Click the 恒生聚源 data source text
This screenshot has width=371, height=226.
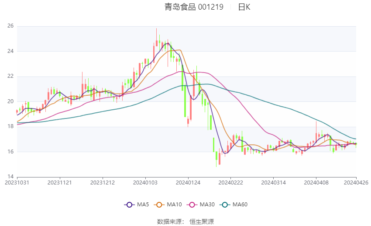202,222
